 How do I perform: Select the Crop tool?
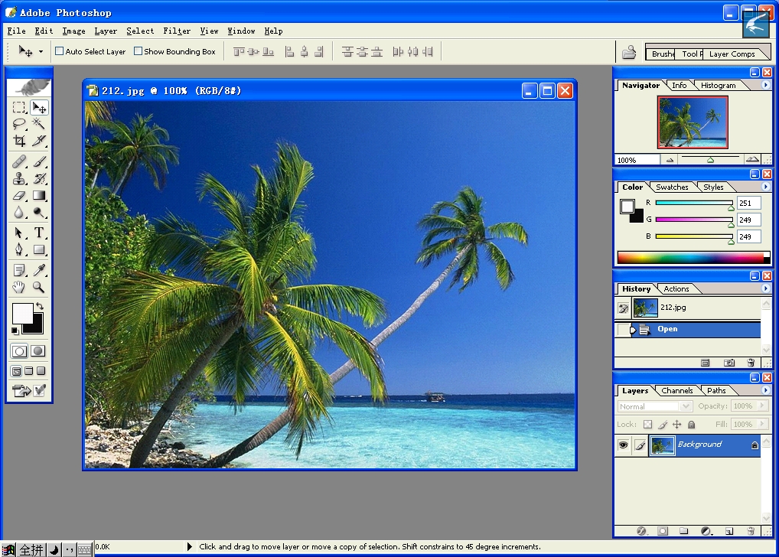click(x=19, y=141)
